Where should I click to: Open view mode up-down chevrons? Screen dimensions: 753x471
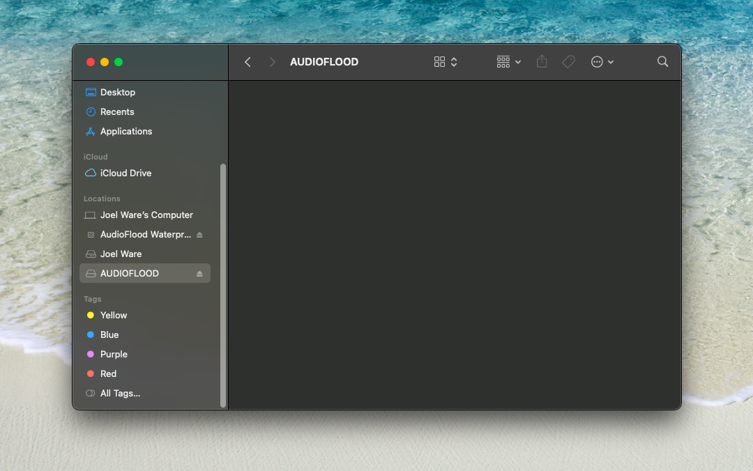coord(454,62)
